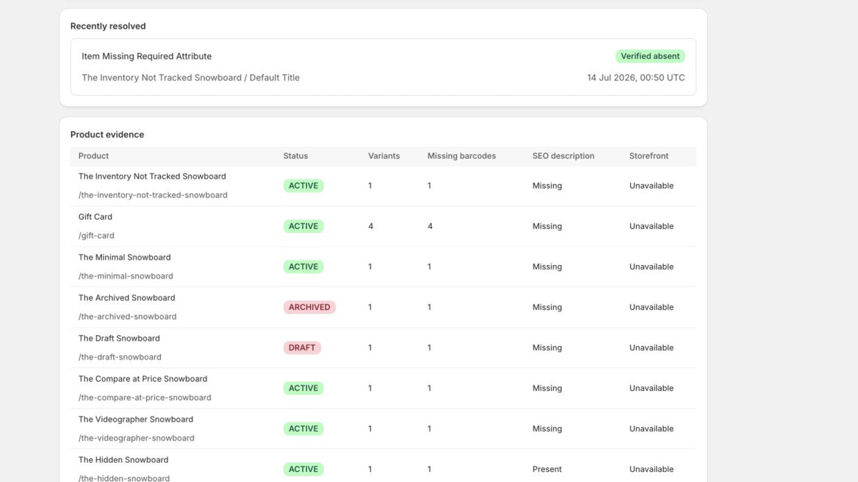Viewport: 858px width, 482px height.
Task: Select ACTIVE badge for The Videographer Snowboard
Action: coord(304,428)
